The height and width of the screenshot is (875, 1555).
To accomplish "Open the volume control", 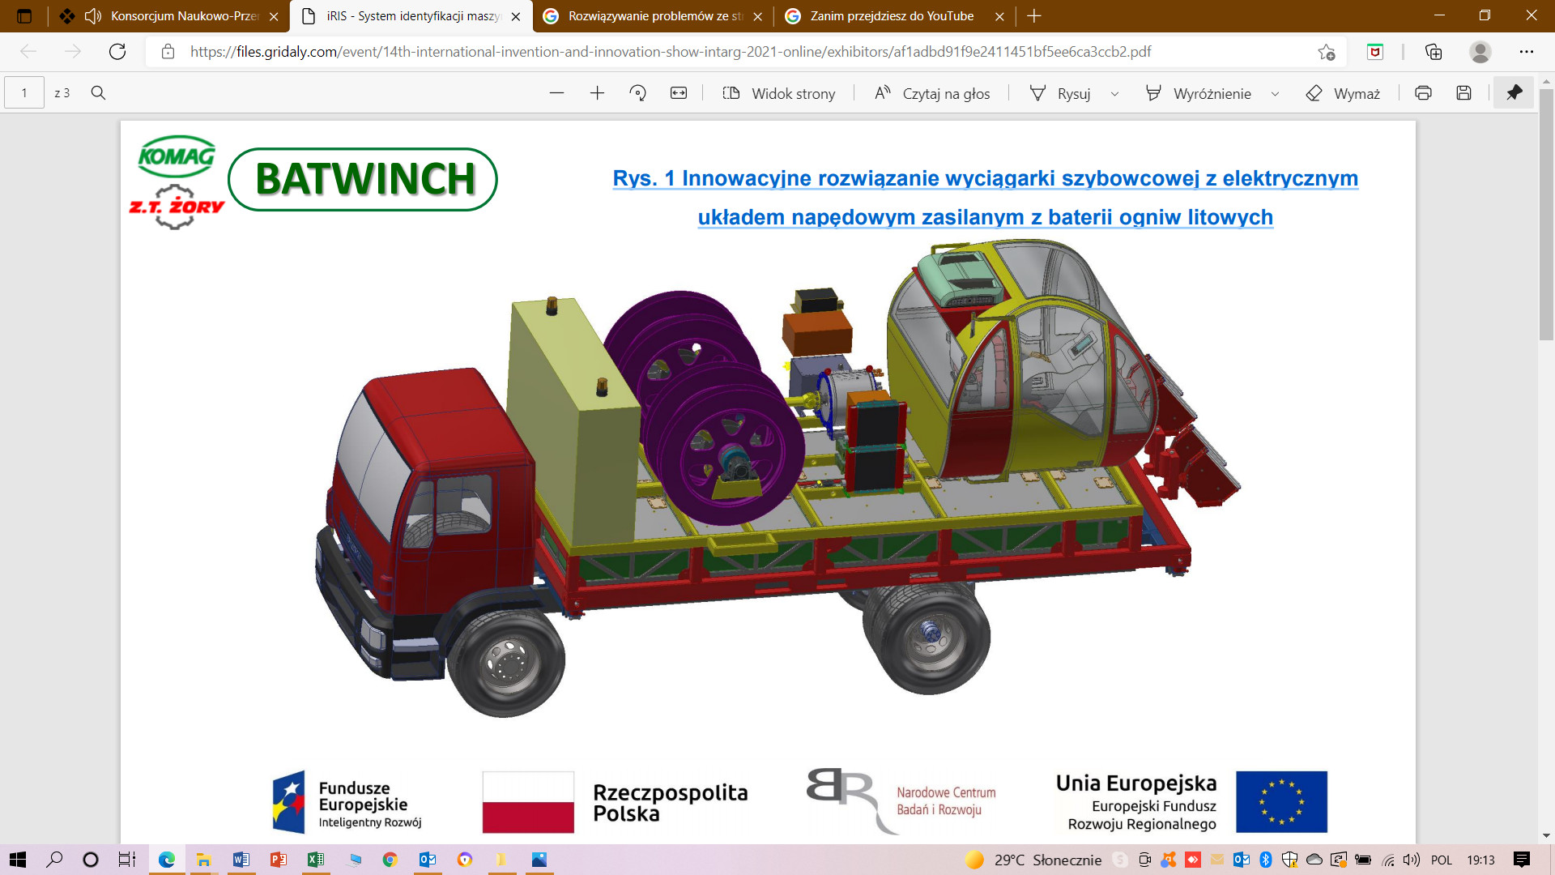I will 1412,860.
